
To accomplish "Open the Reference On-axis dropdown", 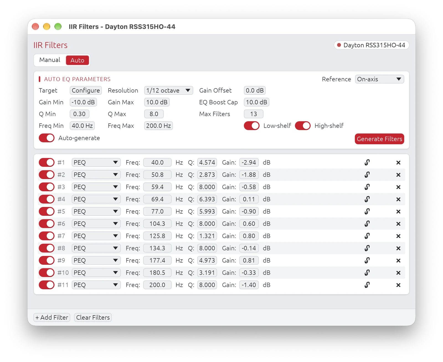I will (379, 79).
